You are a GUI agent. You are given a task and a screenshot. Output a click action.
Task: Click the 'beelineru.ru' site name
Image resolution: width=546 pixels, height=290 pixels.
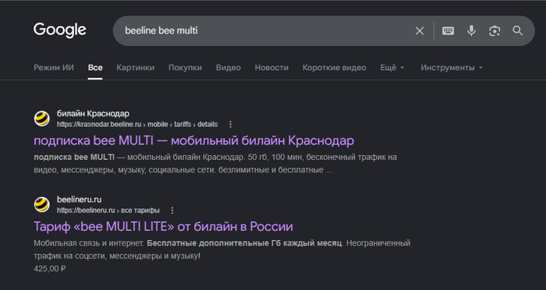(79, 200)
